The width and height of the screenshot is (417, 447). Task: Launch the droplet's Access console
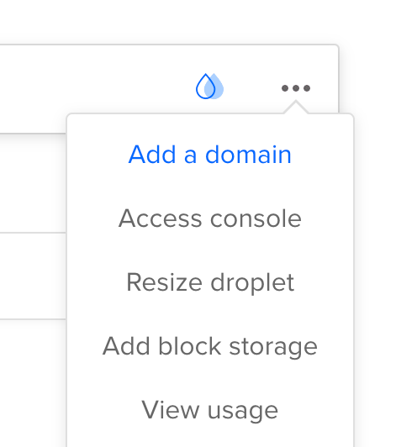210,218
